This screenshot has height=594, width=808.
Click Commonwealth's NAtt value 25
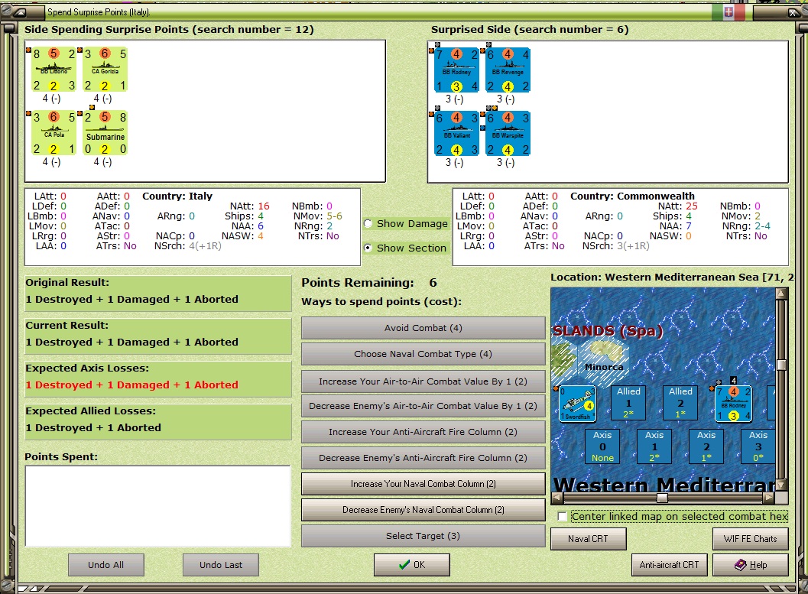(692, 206)
